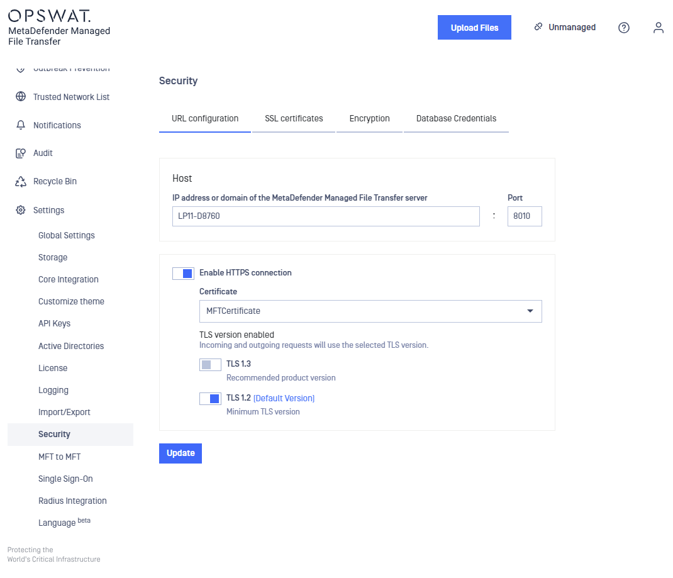Switch to URL configuration tab

(205, 118)
